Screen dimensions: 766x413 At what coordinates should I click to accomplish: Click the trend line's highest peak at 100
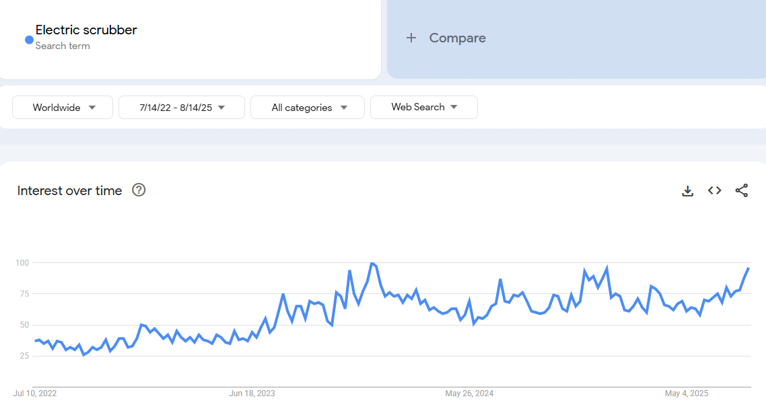click(x=372, y=264)
